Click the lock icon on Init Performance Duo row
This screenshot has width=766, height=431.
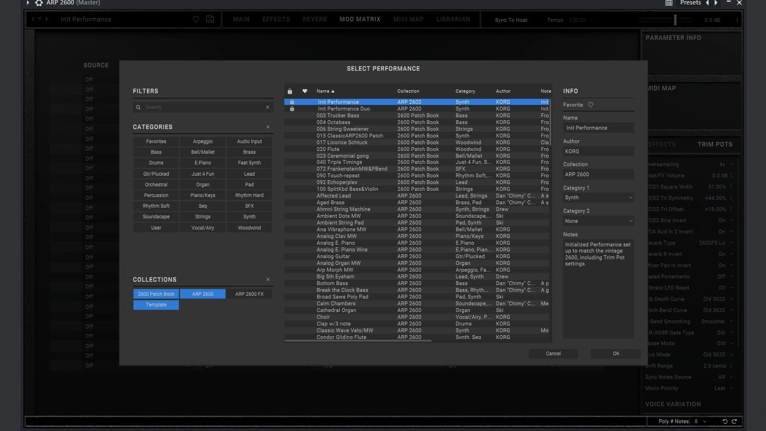(292, 109)
